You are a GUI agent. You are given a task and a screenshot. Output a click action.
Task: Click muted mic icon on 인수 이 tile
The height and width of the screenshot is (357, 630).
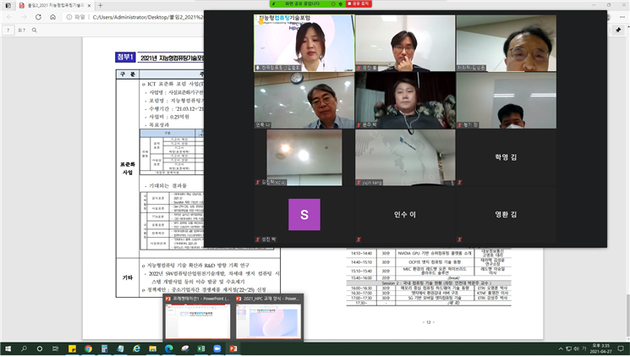(359, 239)
